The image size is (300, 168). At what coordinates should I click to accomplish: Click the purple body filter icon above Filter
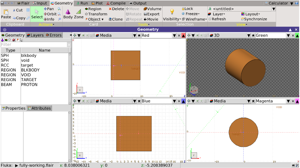3,40
